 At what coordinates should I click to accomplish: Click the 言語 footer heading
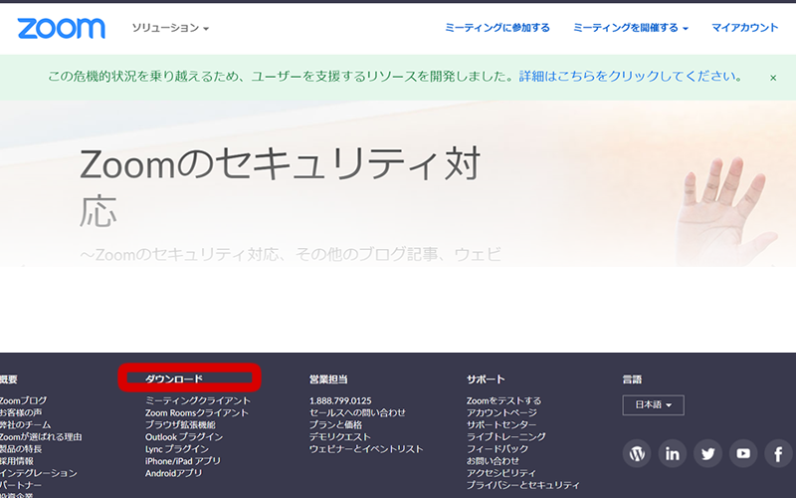click(632, 379)
